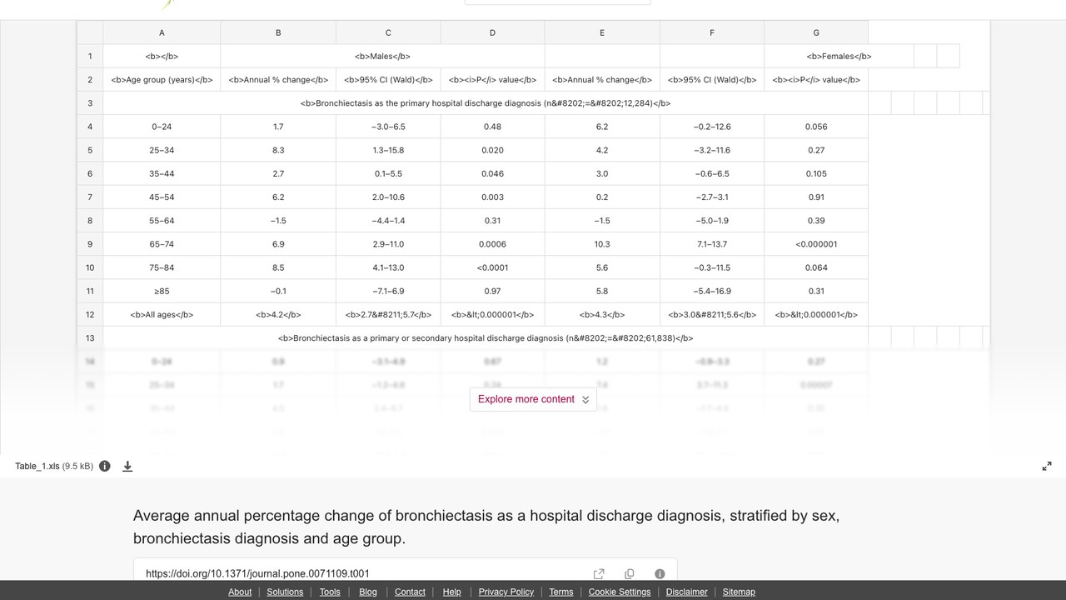Select column A header

coord(162,32)
